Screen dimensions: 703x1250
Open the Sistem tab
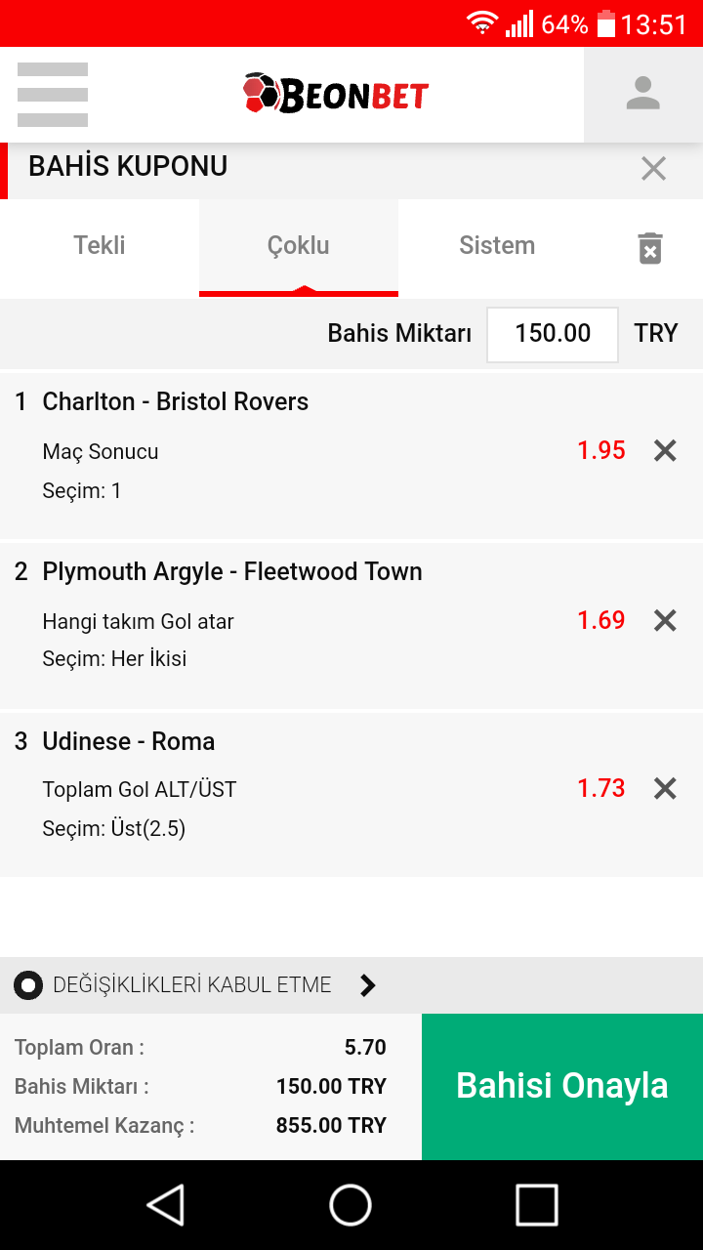pos(497,246)
